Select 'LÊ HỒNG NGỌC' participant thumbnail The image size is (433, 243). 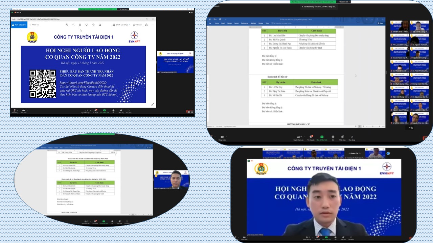point(399,118)
